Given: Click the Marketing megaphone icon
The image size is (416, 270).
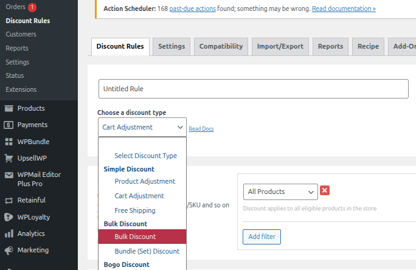Looking at the screenshot, I should click(x=9, y=251).
